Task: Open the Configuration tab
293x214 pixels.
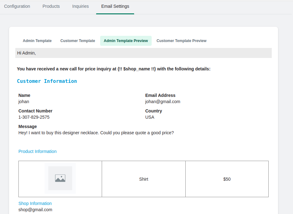Action: coord(17,6)
